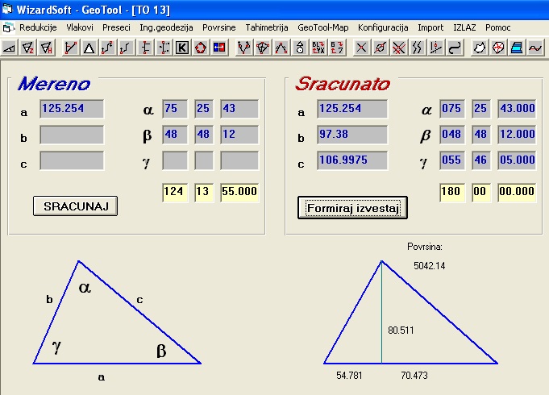Click the wedge slope icon in toolbar
Viewport: 549px width, 395px height.
coord(10,48)
